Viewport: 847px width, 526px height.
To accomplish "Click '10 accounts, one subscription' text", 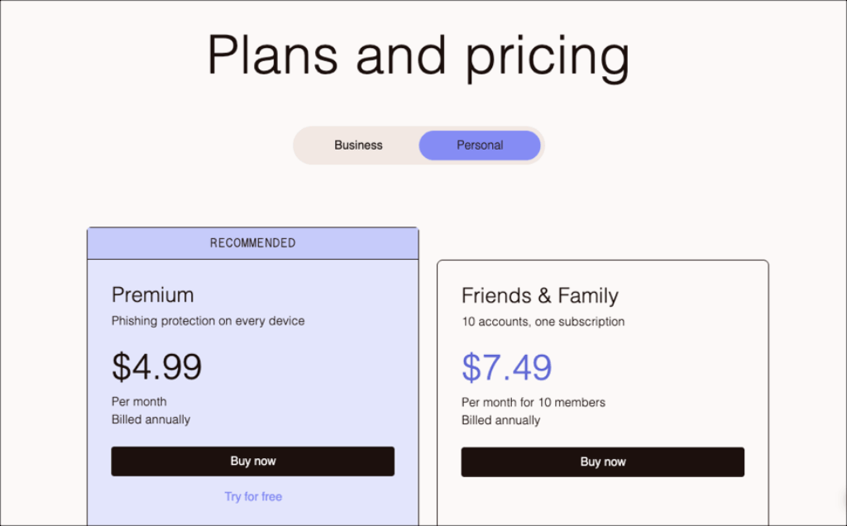I will pos(543,322).
